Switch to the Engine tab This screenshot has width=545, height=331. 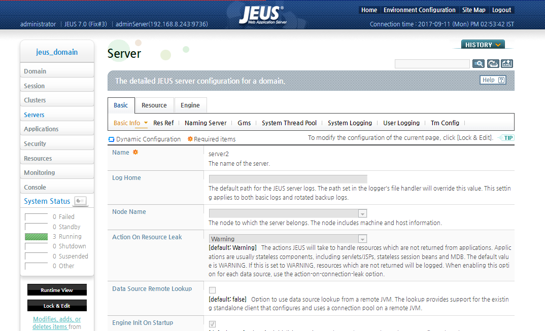tap(190, 105)
